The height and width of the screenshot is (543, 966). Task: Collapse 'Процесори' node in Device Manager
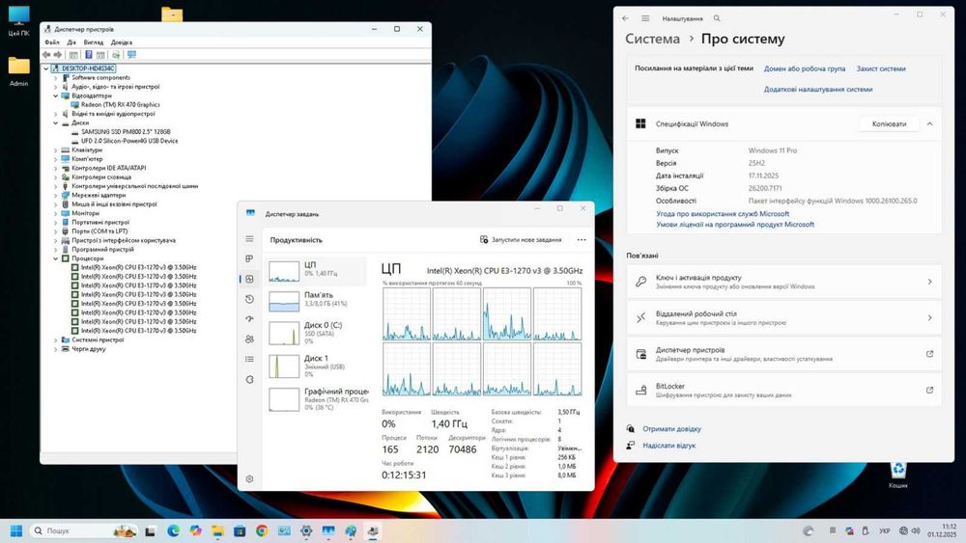click(x=55, y=258)
